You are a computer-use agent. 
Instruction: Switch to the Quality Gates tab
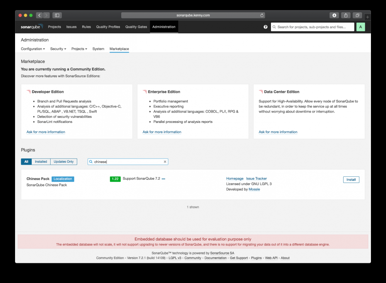[x=136, y=27]
